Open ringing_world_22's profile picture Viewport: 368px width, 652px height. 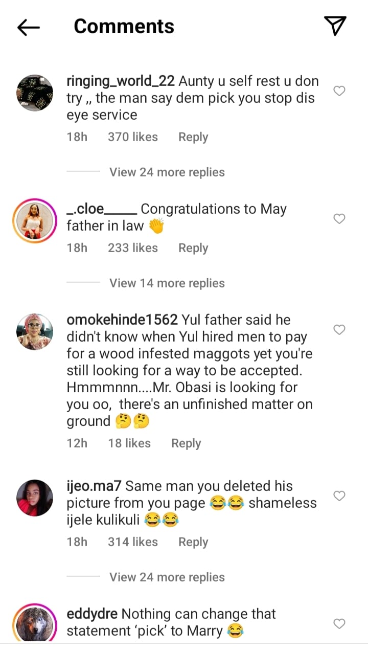(x=35, y=93)
